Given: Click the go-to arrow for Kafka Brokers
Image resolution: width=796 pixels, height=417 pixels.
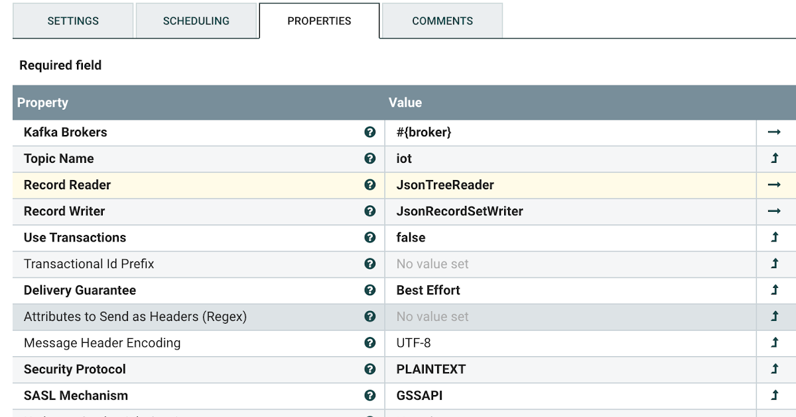Looking at the screenshot, I should pyautogui.click(x=776, y=132).
